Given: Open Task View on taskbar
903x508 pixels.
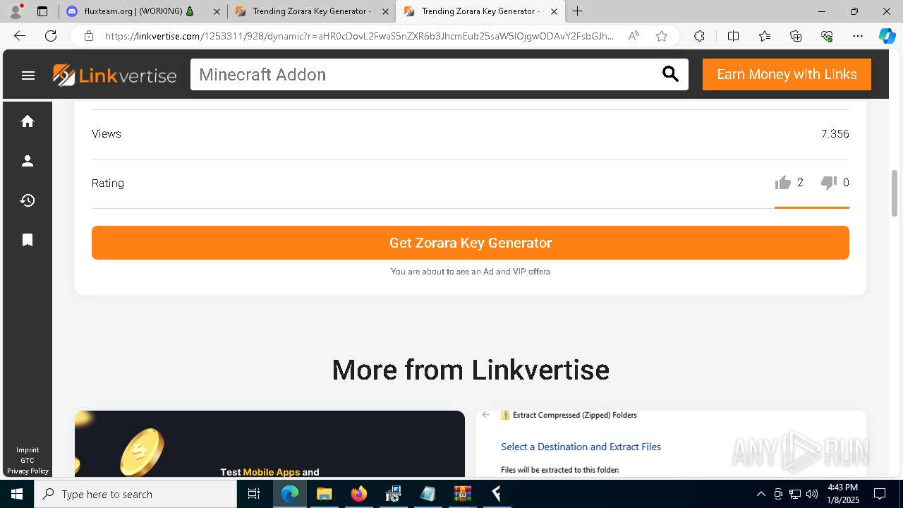Looking at the screenshot, I should (254, 494).
